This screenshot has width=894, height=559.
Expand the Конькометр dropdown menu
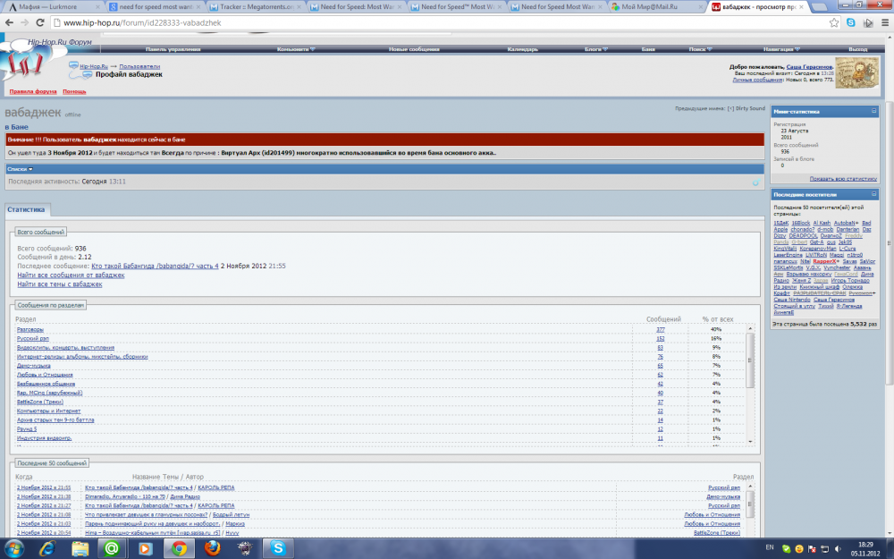(x=296, y=49)
